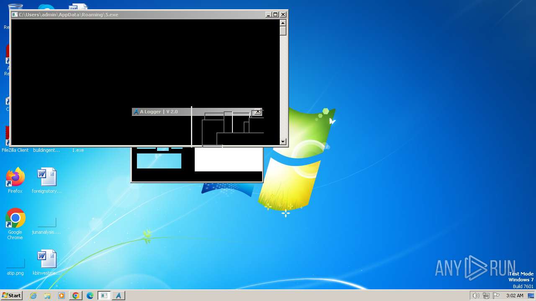536x301 pixels.
Task: Grab the console vertical scrollbar thumb
Action: point(283,31)
